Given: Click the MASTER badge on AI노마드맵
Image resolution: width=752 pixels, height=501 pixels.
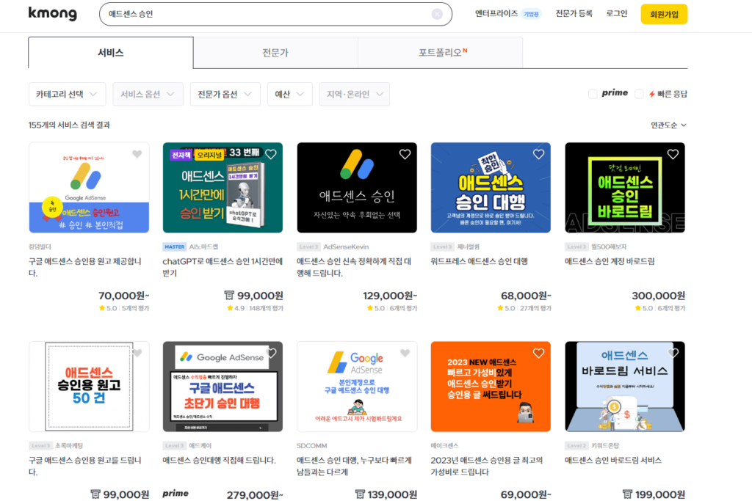Looking at the screenshot, I should [175, 246].
